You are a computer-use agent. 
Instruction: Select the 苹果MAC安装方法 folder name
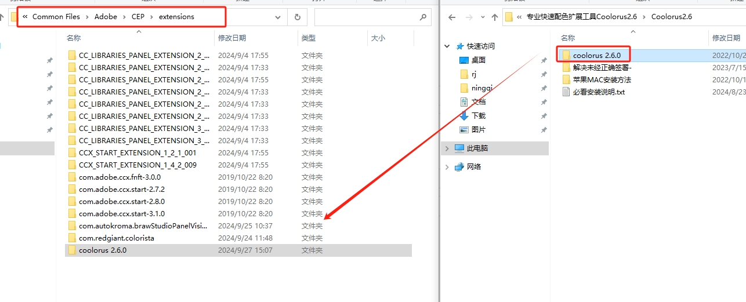[x=602, y=79]
